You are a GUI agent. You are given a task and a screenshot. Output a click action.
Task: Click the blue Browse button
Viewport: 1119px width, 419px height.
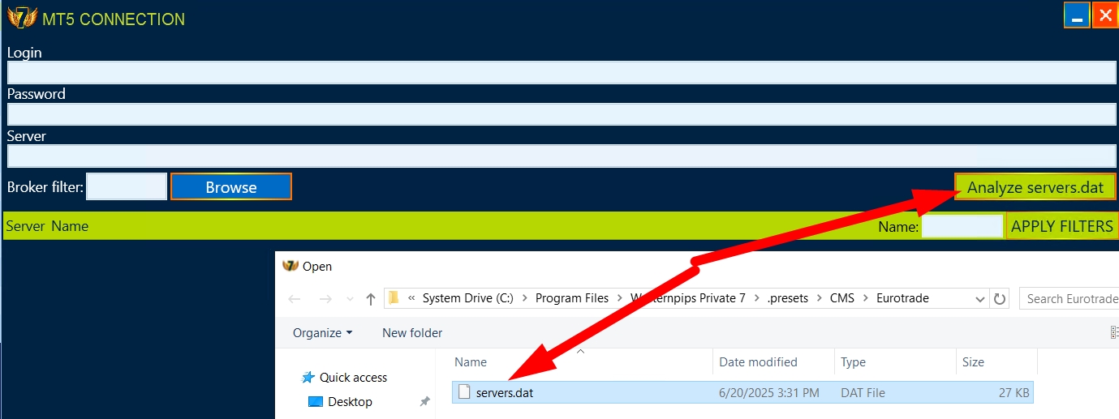click(x=231, y=187)
